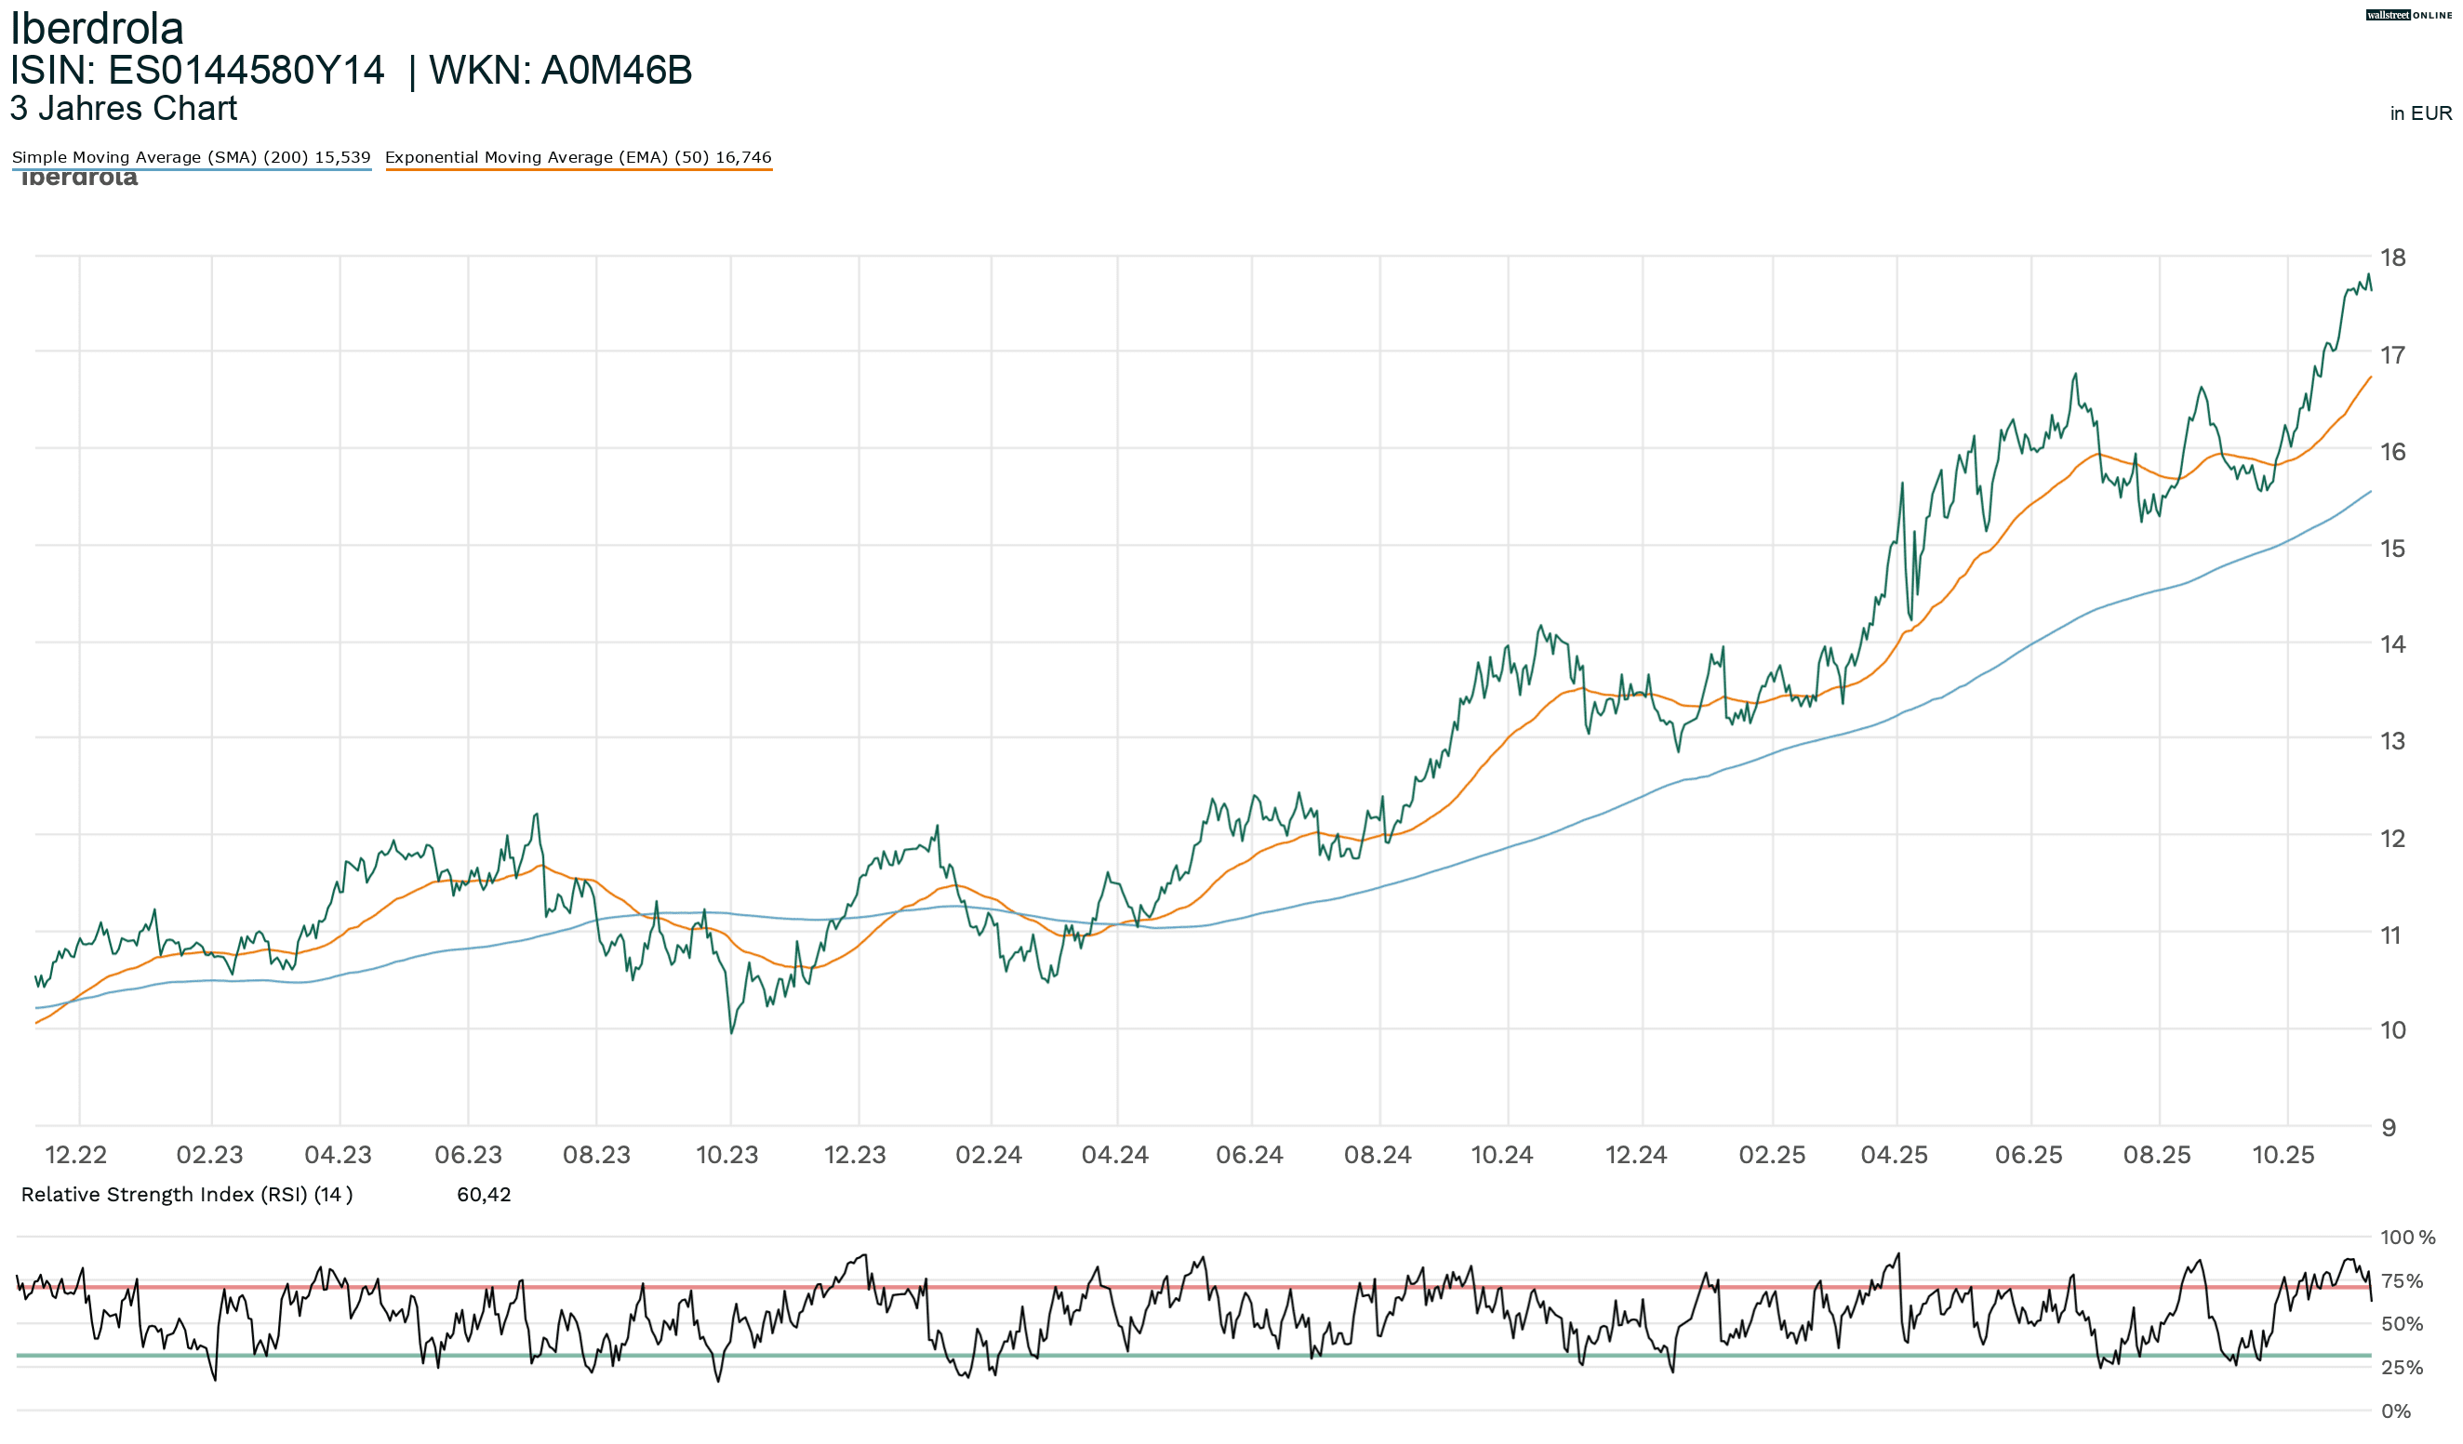Viewport: 2463px width, 1444px height.
Task: Click the Simple Moving Average (SMA) legend label
Action: coord(191,157)
